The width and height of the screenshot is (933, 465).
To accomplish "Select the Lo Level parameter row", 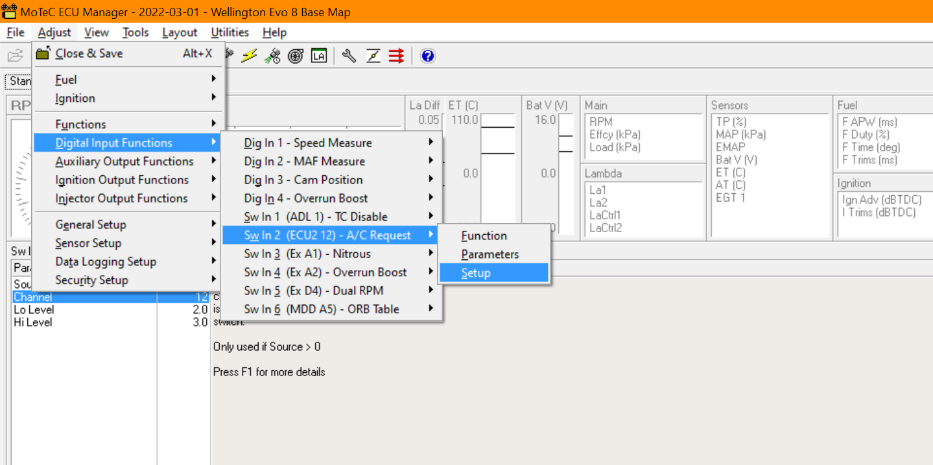I will (x=110, y=310).
